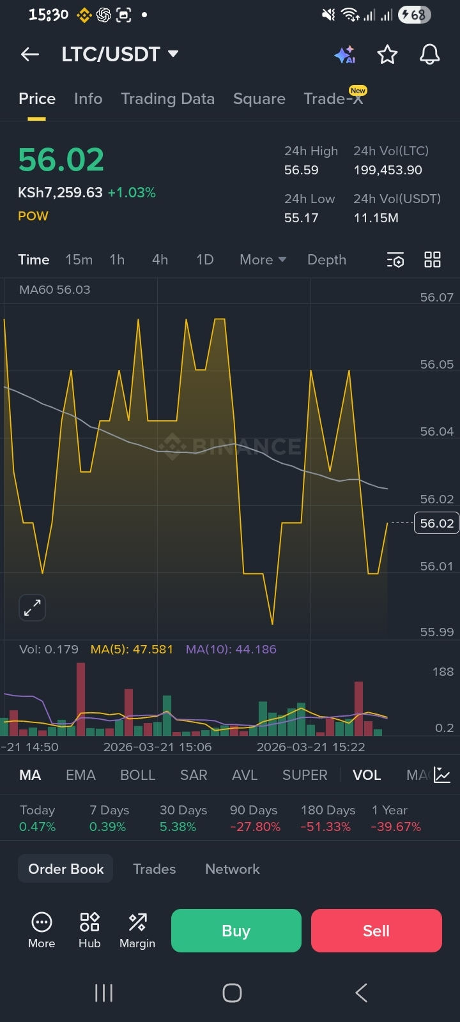The height and width of the screenshot is (1022, 460).
Task: Show the Depth chart
Action: point(326,260)
